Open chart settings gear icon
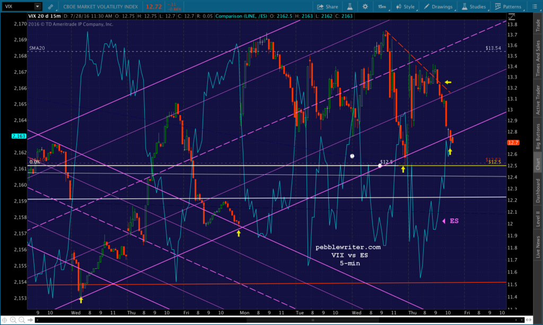Viewport: 543px width, 325px height. point(365,6)
